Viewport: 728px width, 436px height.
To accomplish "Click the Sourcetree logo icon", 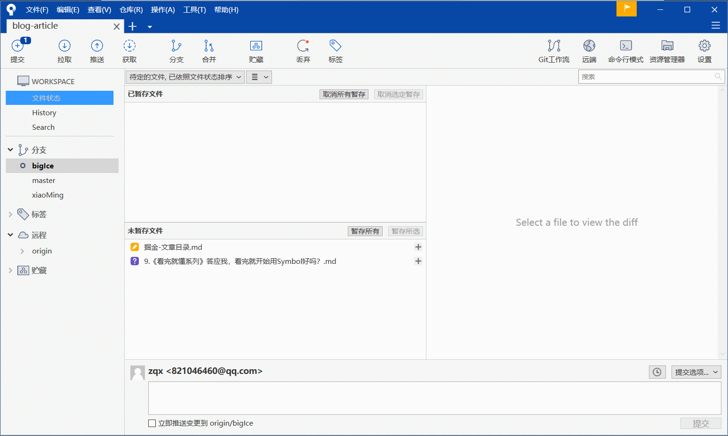I will click(x=11, y=9).
